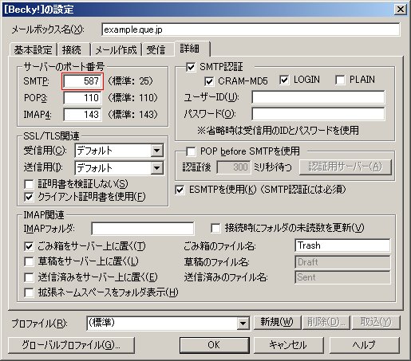Uncheck クライアント証明書を使用 checkbox
Screen dimensions: 411x361
[x=29, y=197]
